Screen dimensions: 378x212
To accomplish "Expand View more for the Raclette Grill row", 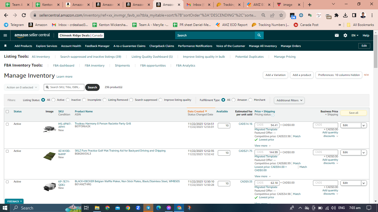I will click(263, 146).
